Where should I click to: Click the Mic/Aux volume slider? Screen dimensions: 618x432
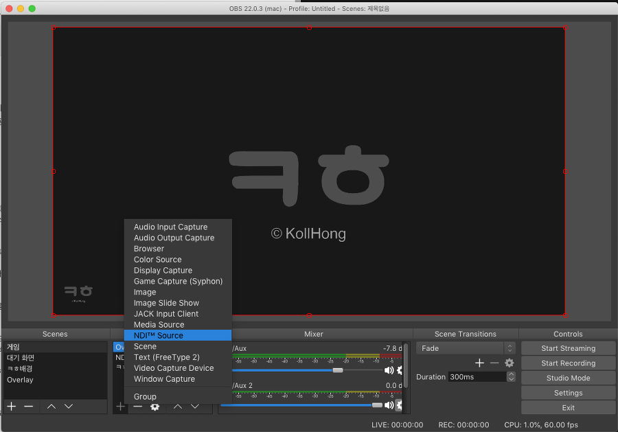pos(337,370)
